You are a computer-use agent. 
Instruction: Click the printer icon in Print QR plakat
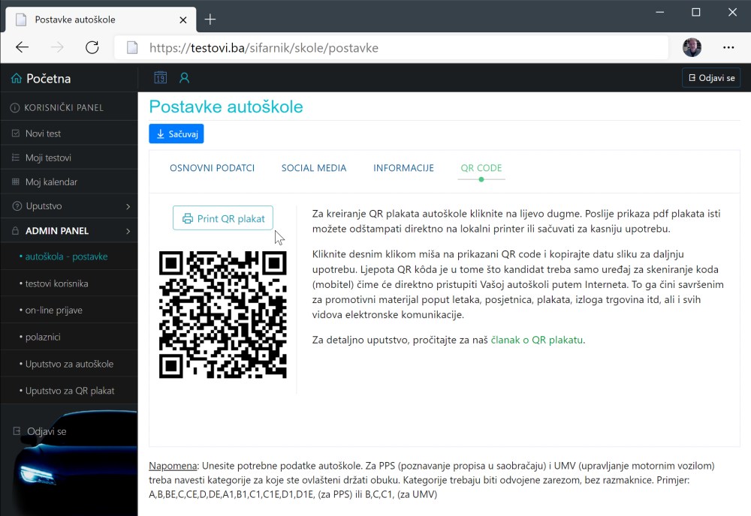(x=187, y=218)
